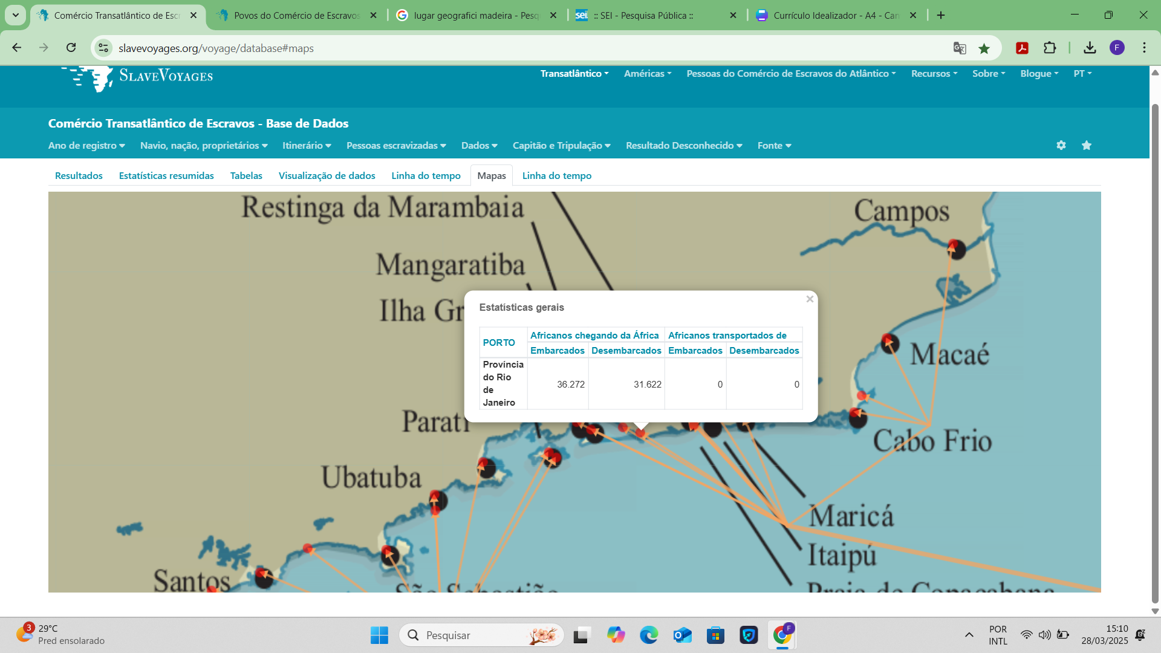The height and width of the screenshot is (653, 1161).
Task: Switch to Estatísticas resumidas tab
Action: click(x=166, y=176)
